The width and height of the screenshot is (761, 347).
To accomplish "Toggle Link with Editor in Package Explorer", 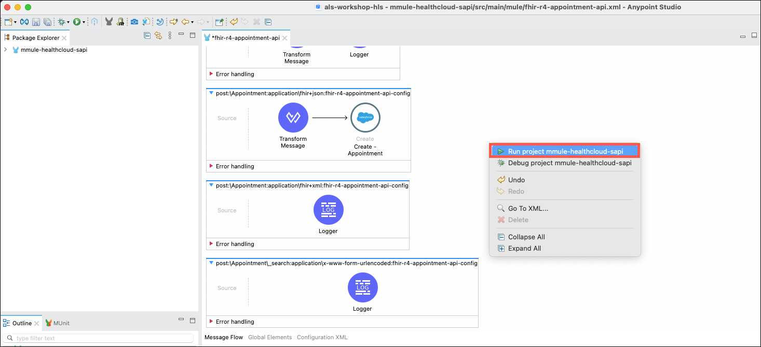I will (158, 35).
